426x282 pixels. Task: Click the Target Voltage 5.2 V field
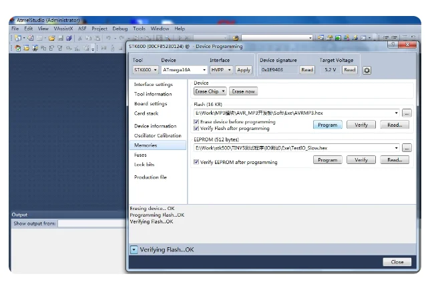click(x=330, y=70)
